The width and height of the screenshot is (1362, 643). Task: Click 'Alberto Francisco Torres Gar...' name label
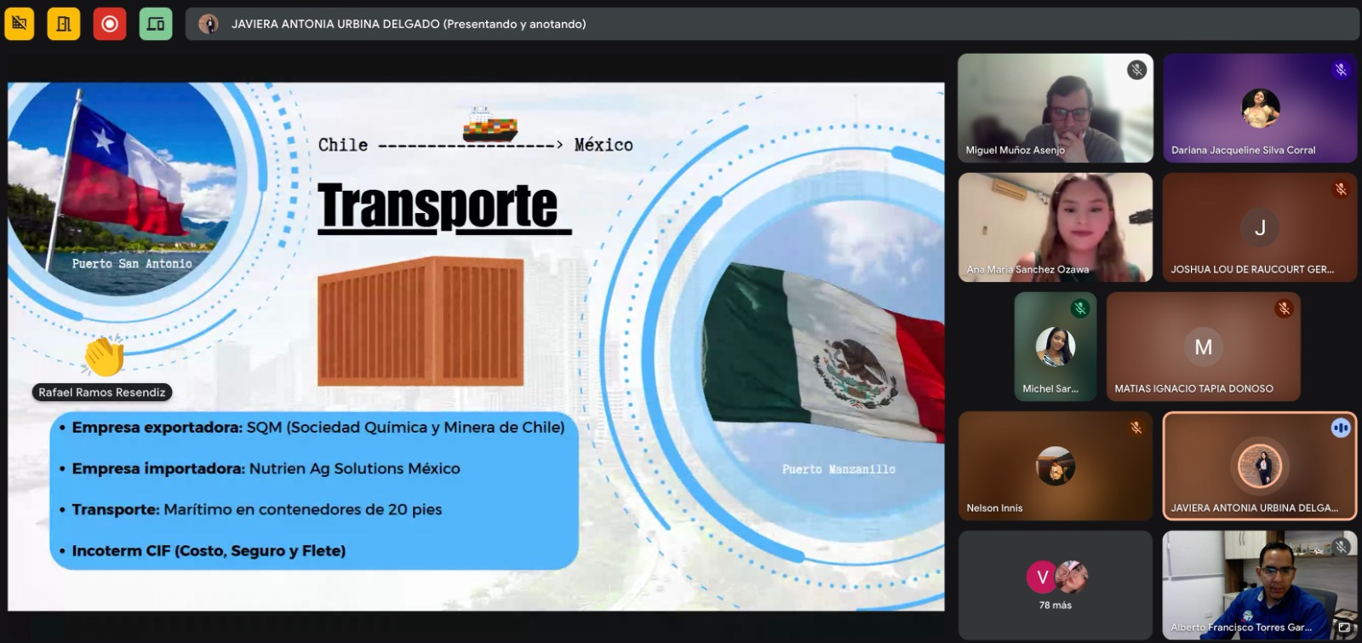[1241, 627]
